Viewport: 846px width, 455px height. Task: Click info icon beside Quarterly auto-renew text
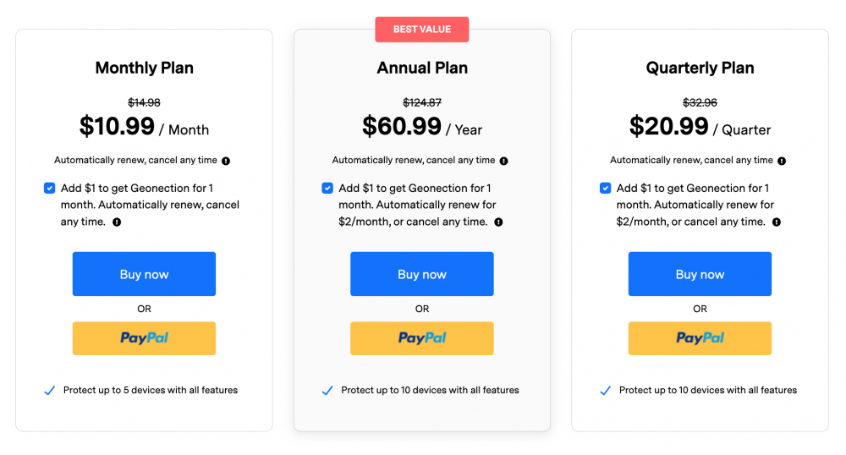782,161
